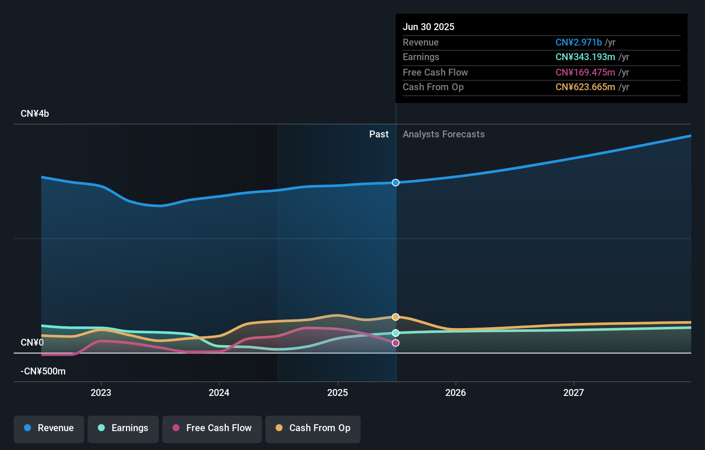Image resolution: width=705 pixels, height=450 pixels.
Task: Click the orange Cash From Op data marker
Action: pos(395,317)
